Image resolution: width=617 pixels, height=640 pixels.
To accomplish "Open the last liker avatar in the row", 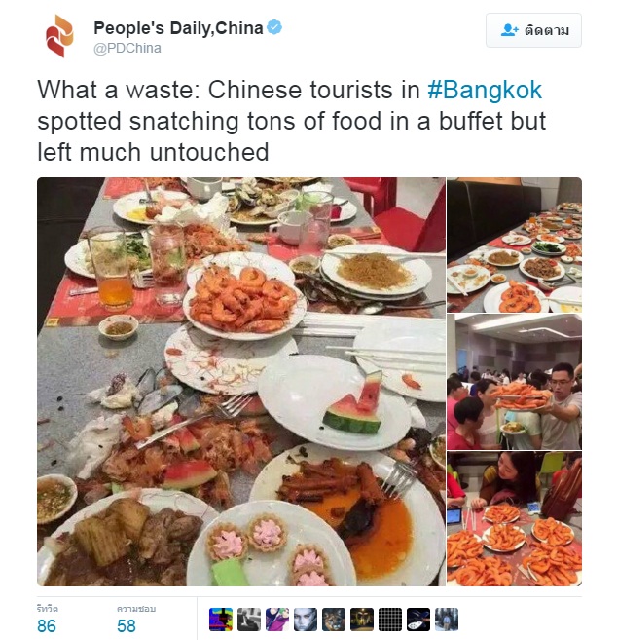I will 447,620.
